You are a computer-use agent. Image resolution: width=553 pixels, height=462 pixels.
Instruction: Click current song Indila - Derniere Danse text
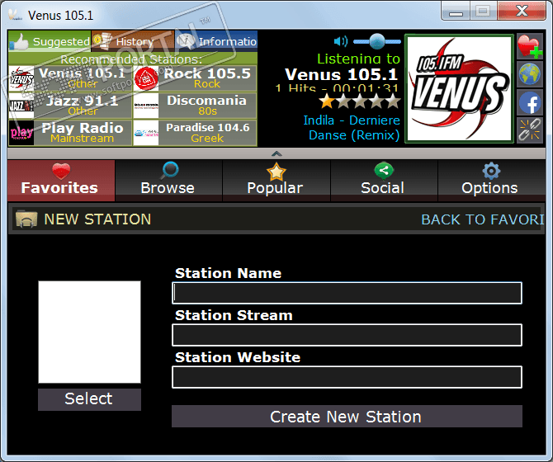[352, 128]
